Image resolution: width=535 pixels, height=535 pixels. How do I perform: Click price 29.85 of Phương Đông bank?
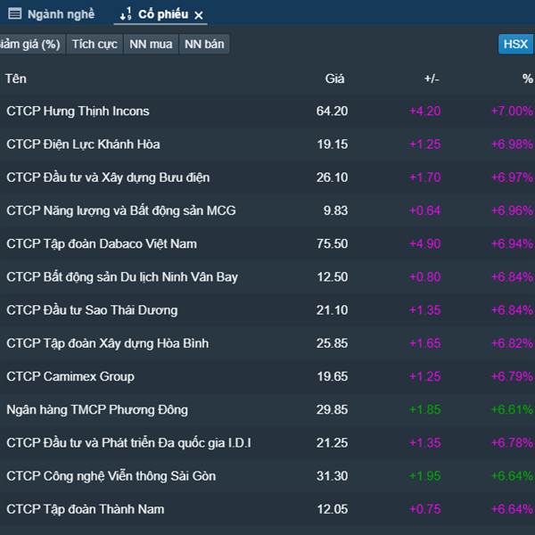tap(332, 409)
